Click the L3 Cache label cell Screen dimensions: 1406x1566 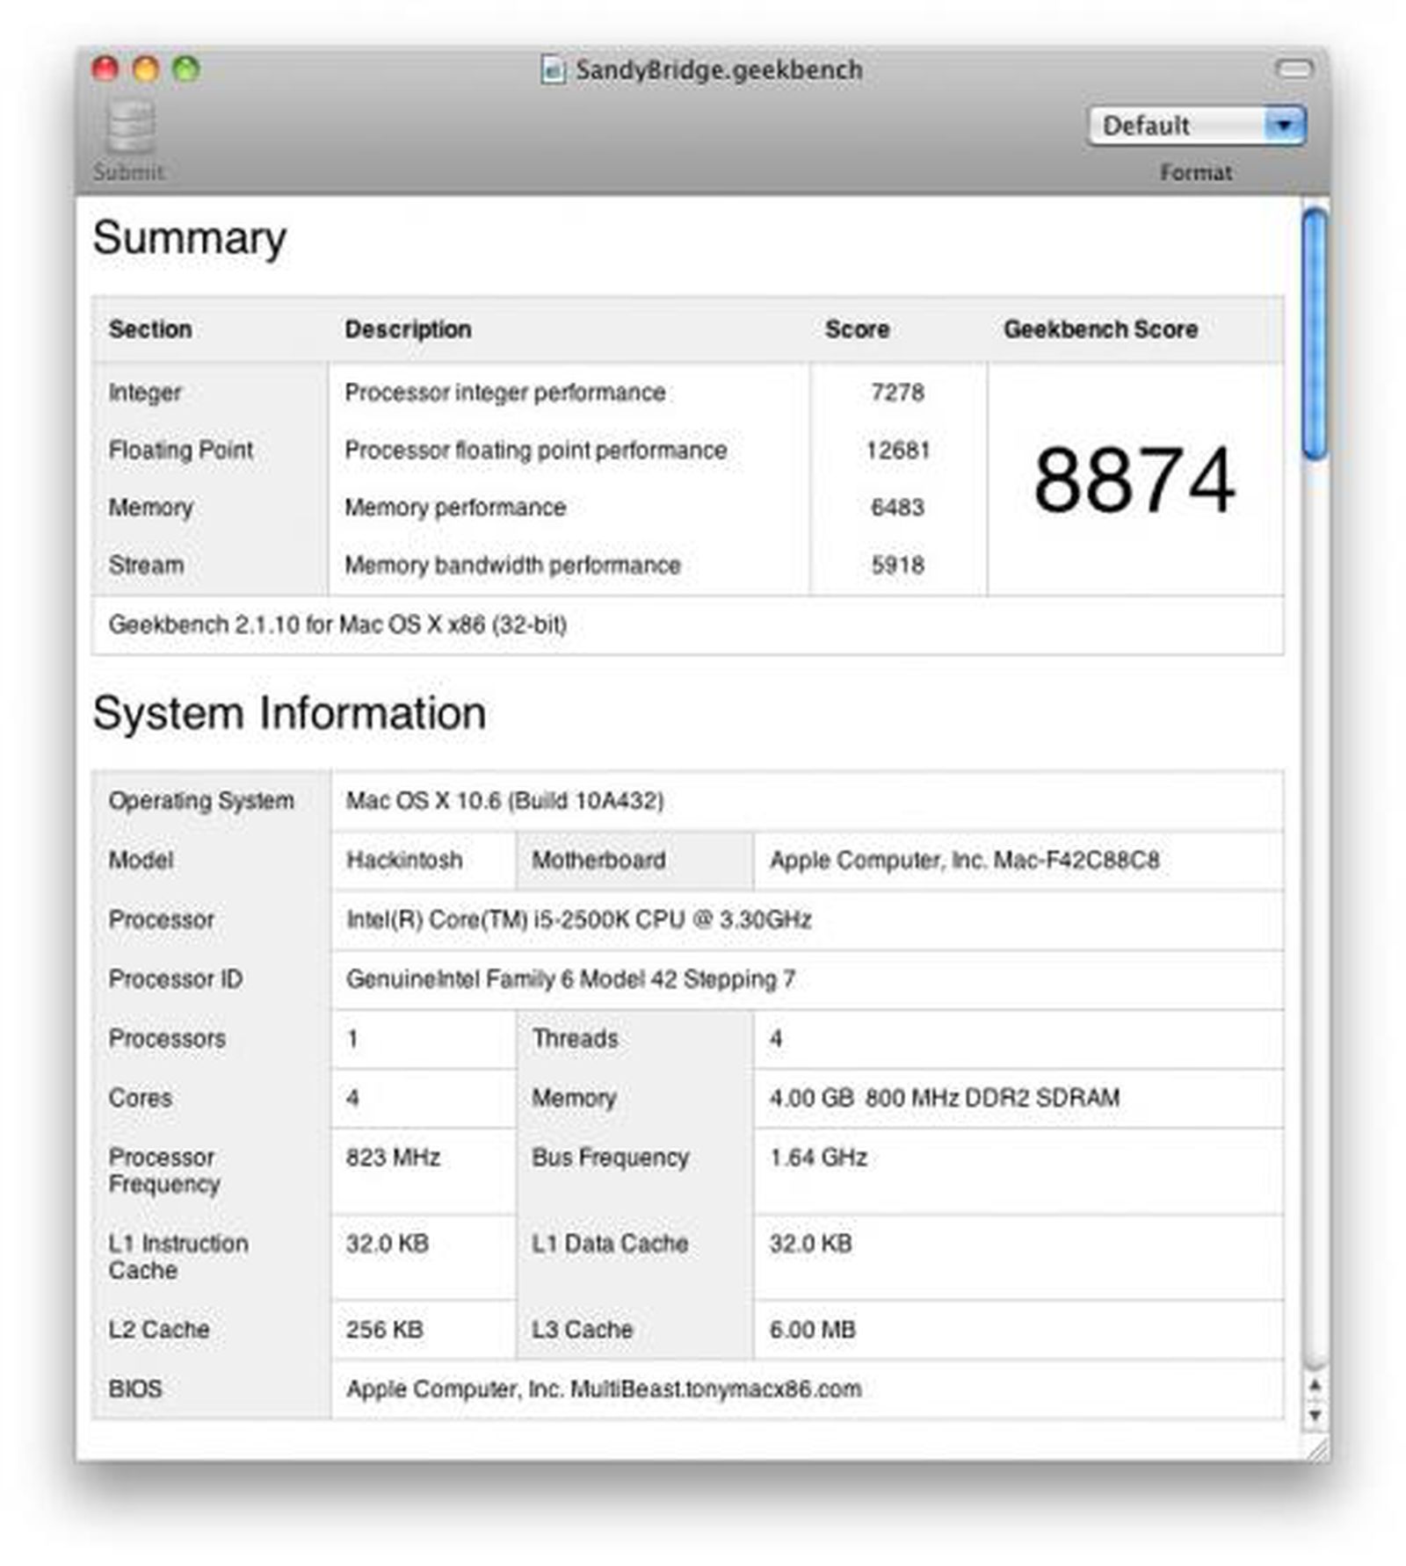pyautogui.click(x=582, y=1330)
